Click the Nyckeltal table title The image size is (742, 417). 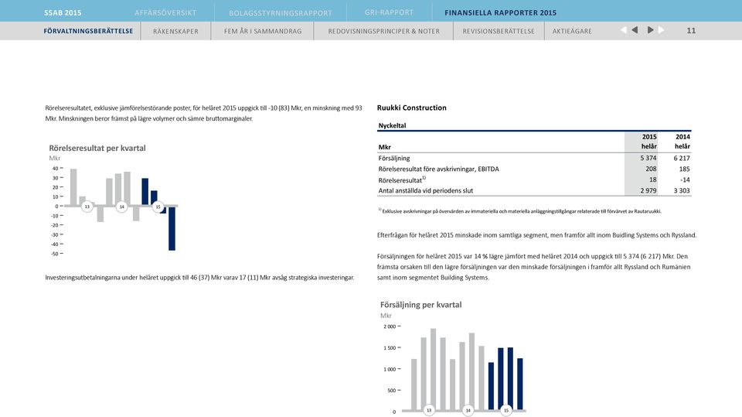point(392,125)
